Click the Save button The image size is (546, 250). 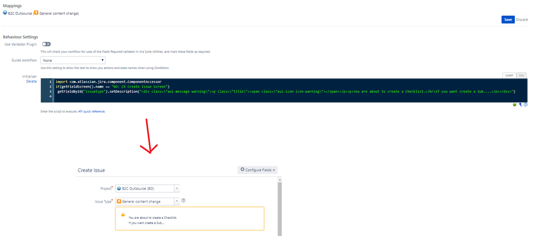tap(508, 20)
